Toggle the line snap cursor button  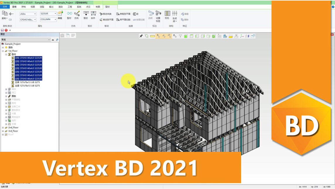(164, 36)
